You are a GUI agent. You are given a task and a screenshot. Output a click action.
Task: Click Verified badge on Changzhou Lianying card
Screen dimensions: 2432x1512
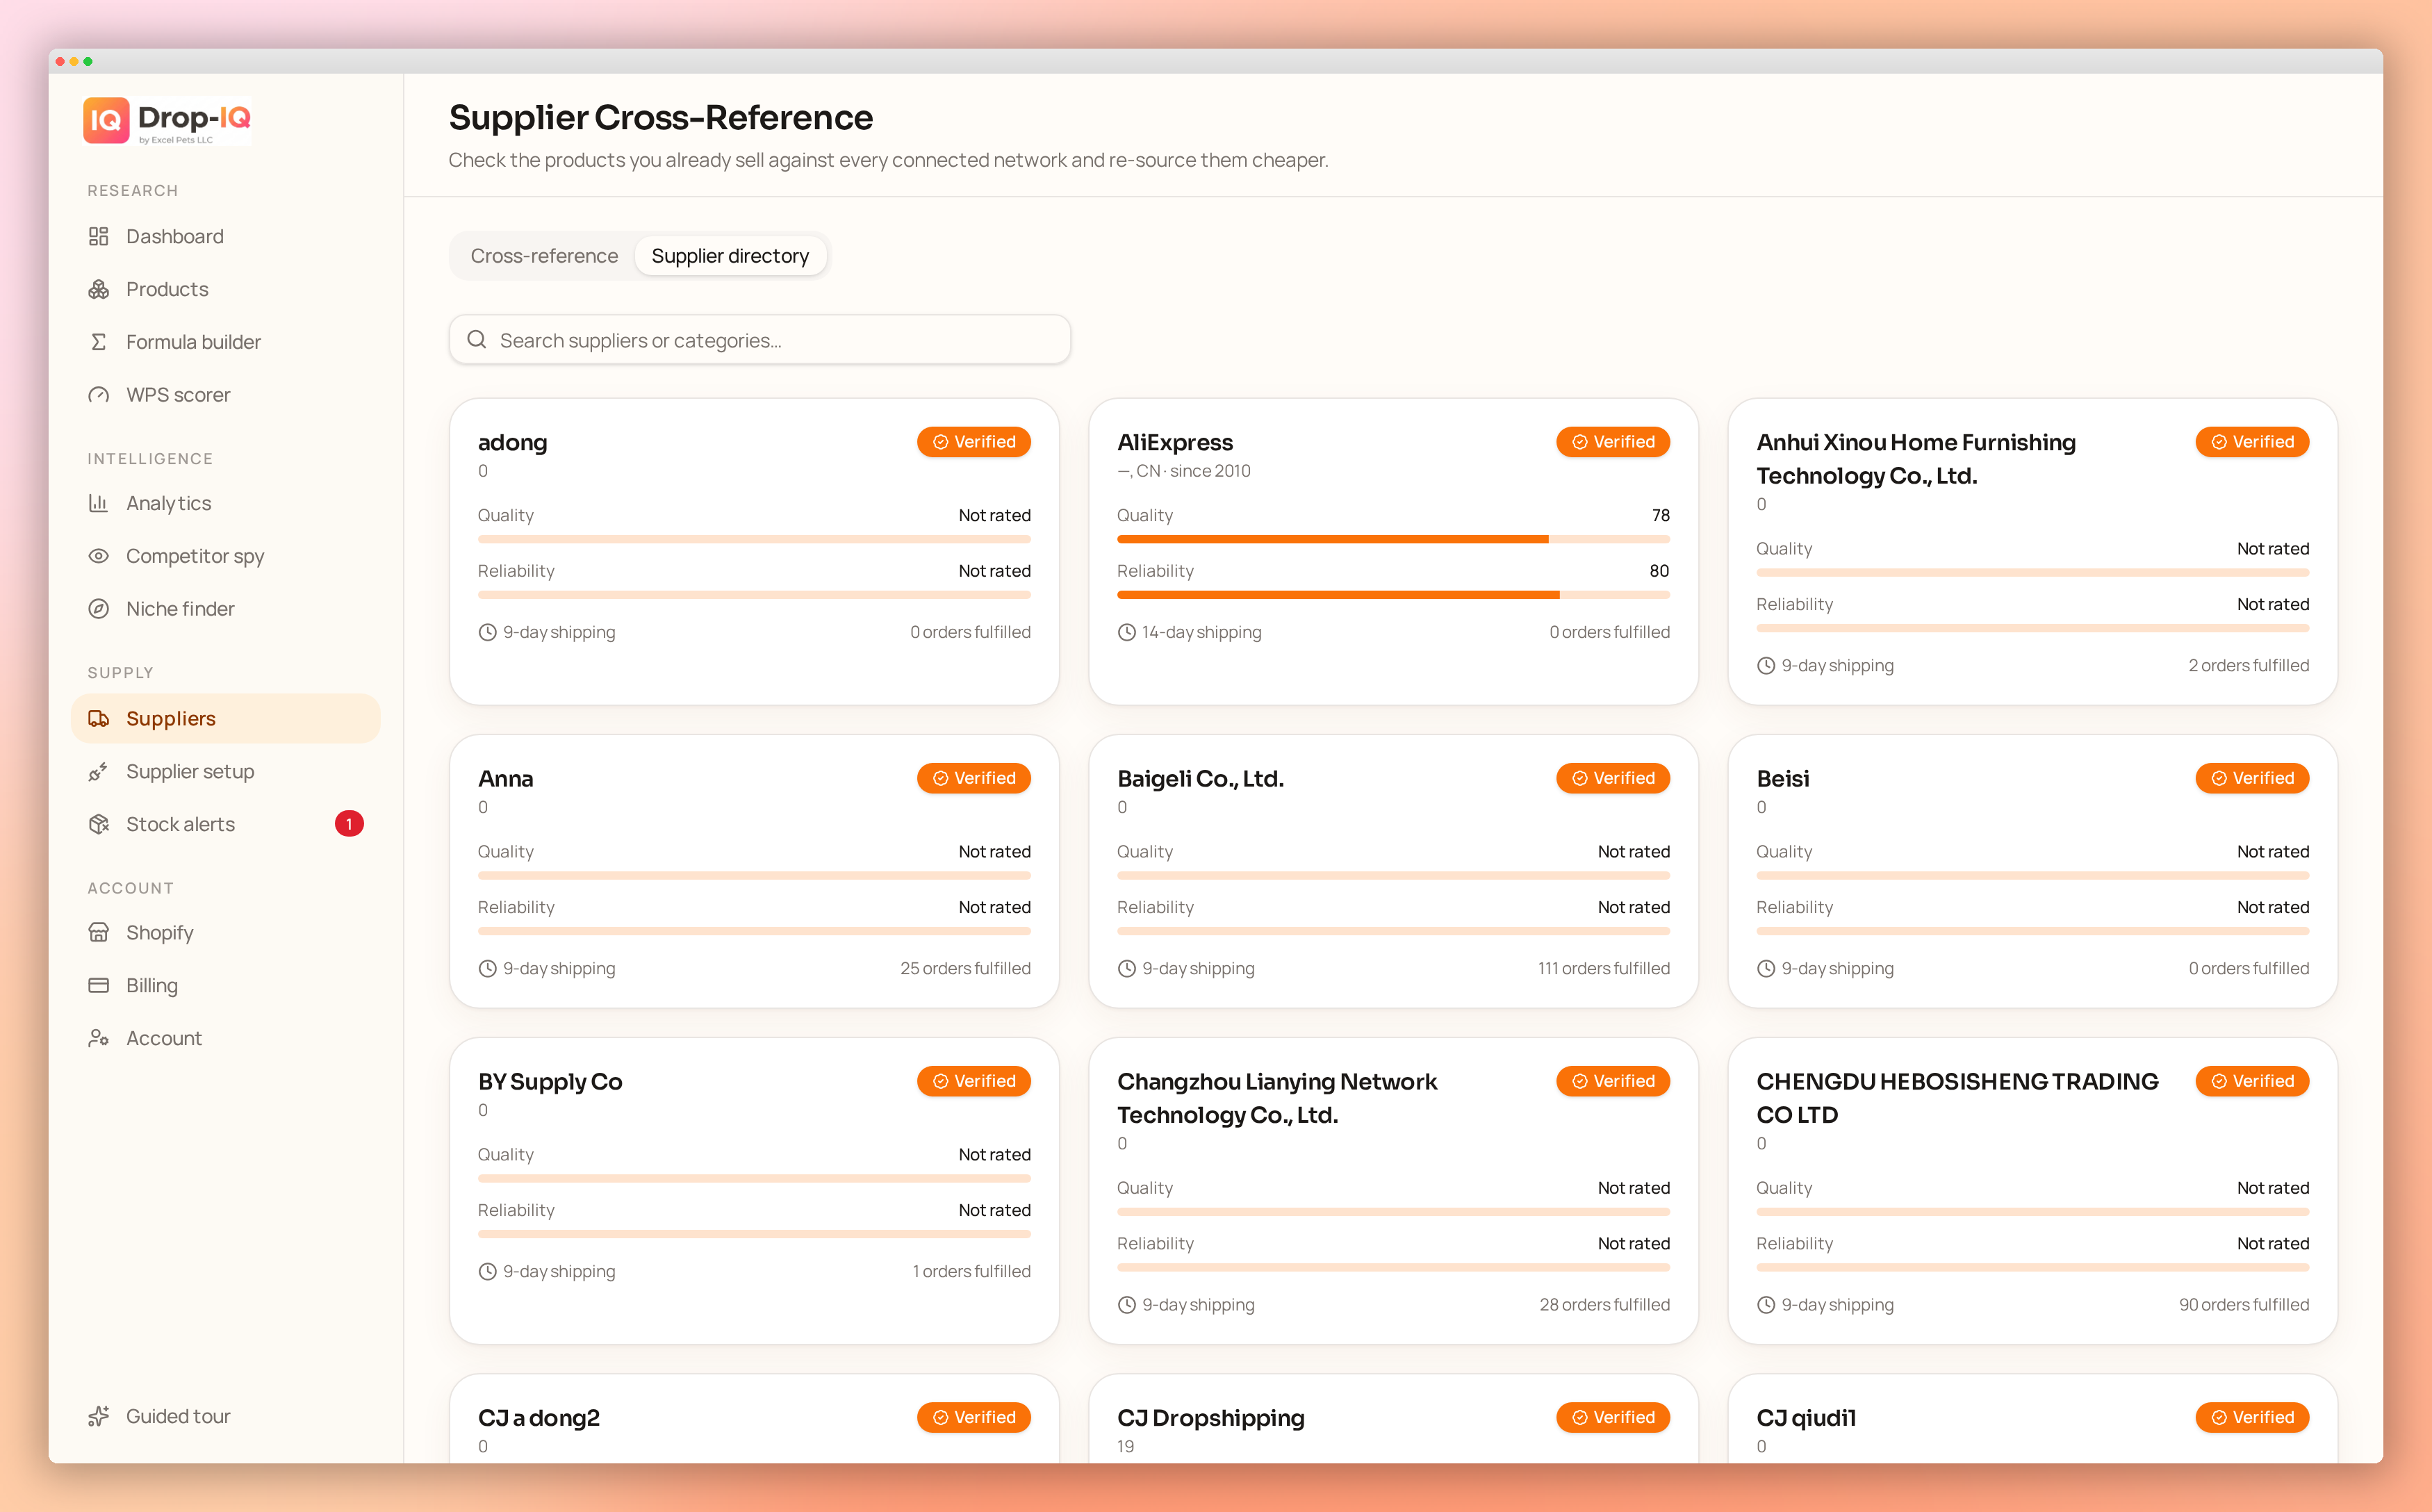(1613, 1081)
